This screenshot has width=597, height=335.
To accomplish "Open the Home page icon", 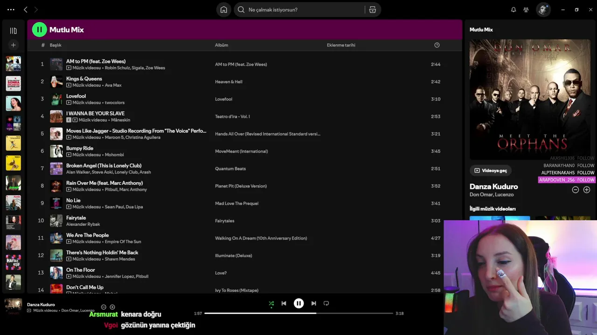I will click(x=224, y=10).
